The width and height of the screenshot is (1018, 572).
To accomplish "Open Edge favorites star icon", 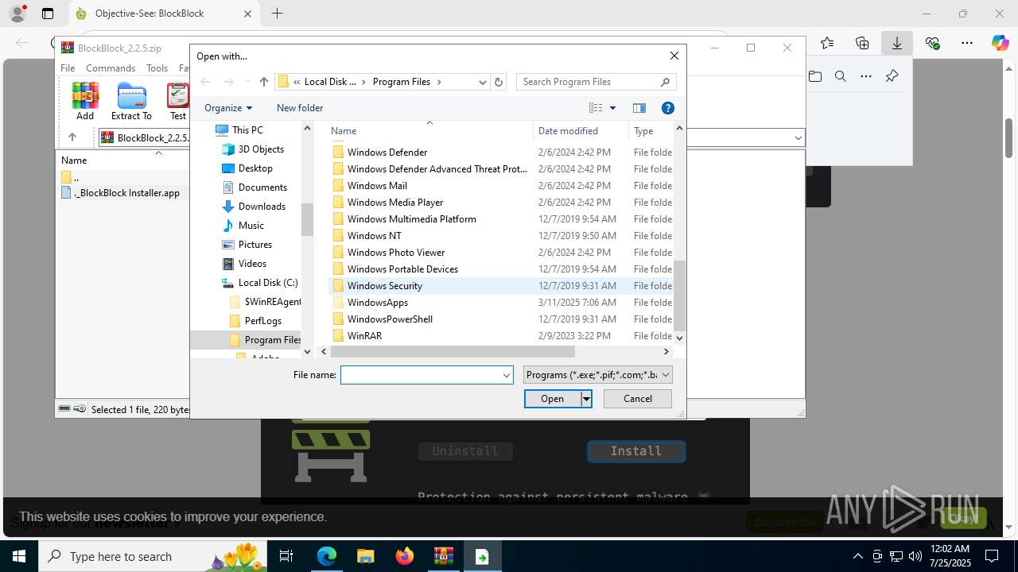I will click(827, 43).
